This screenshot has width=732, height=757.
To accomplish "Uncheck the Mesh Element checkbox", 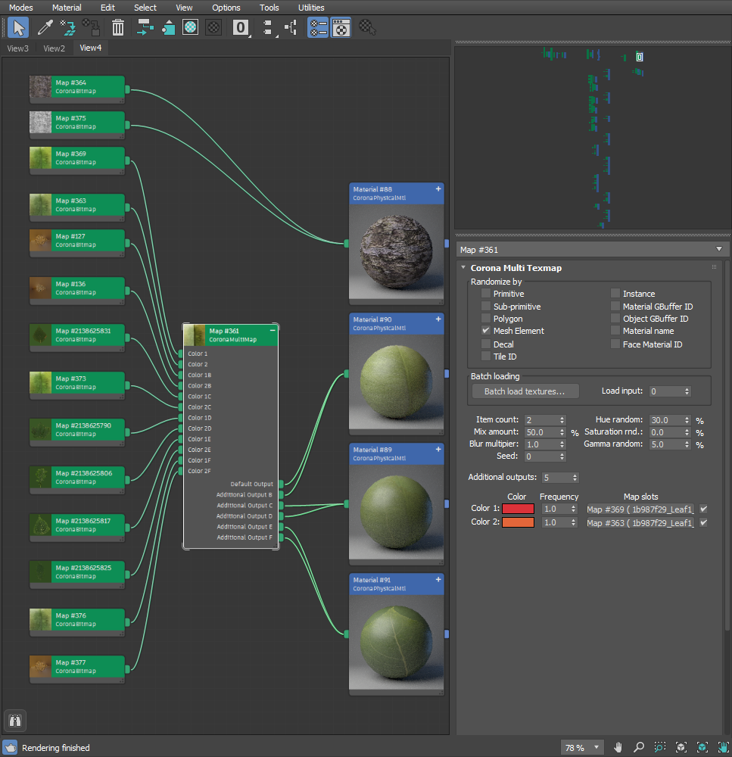I will 485,331.
